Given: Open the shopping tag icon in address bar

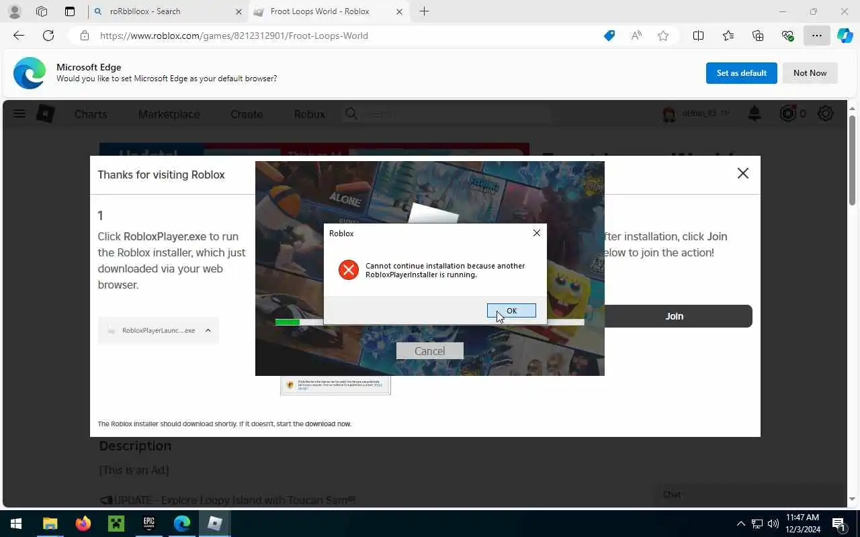Looking at the screenshot, I should tap(609, 36).
